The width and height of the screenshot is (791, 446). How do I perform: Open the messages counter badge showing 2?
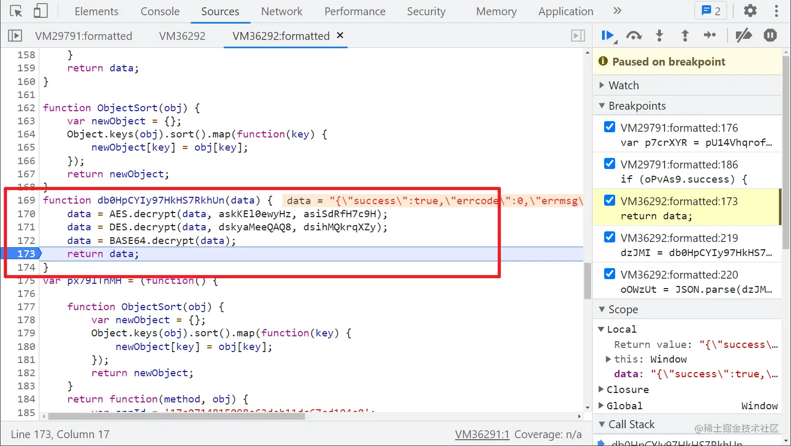click(711, 11)
